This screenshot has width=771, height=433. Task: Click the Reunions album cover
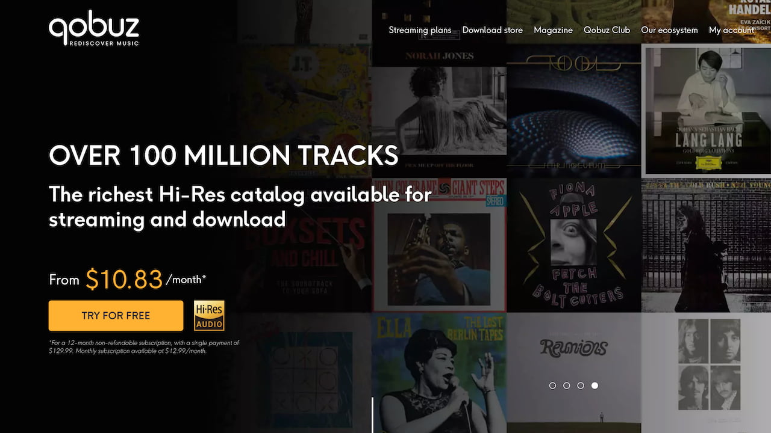[x=573, y=373]
